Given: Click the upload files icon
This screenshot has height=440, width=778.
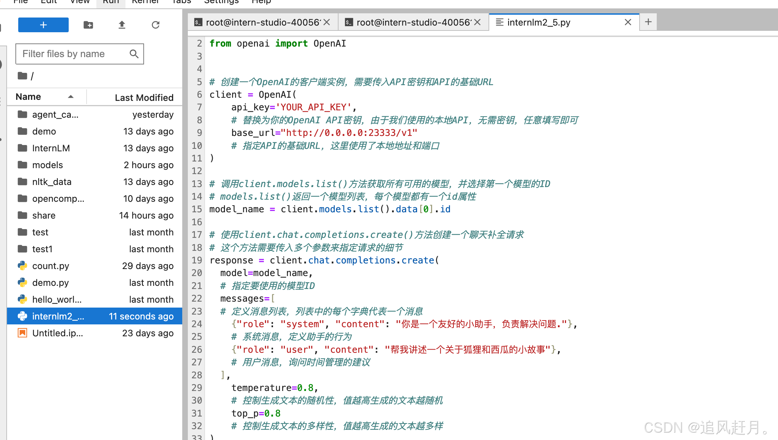Looking at the screenshot, I should [122, 25].
